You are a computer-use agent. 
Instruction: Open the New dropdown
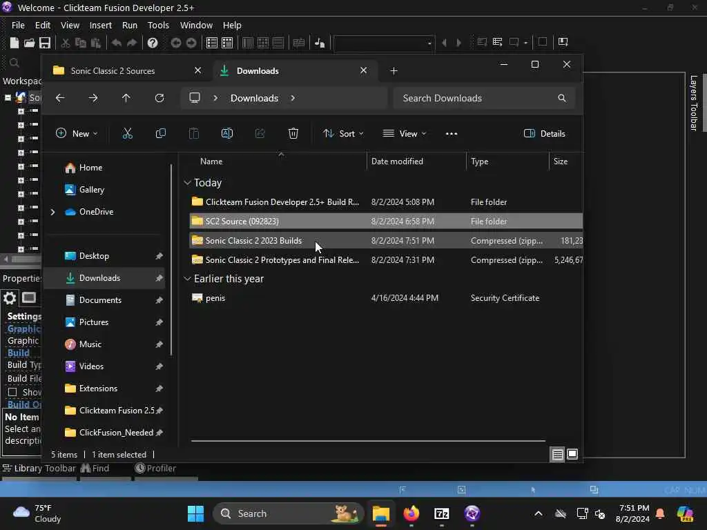[x=76, y=133]
